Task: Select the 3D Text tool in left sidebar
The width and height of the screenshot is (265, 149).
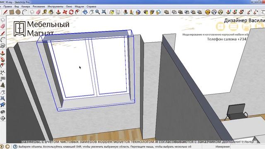Action: coord(3,85)
